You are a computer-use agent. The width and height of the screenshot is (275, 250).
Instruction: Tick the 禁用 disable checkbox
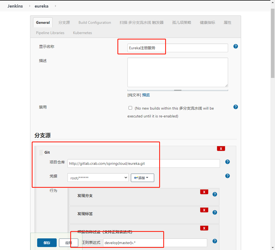[x=130, y=108]
